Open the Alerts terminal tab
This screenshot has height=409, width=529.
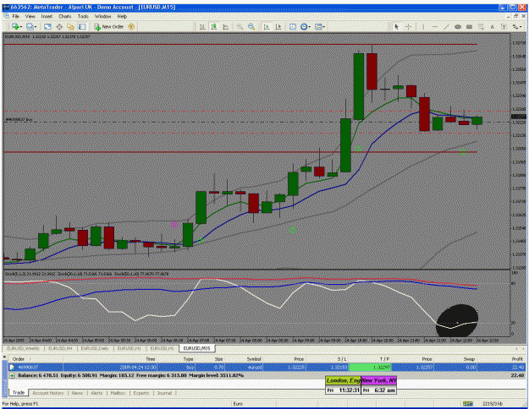pyautogui.click(x=96, y=393)
